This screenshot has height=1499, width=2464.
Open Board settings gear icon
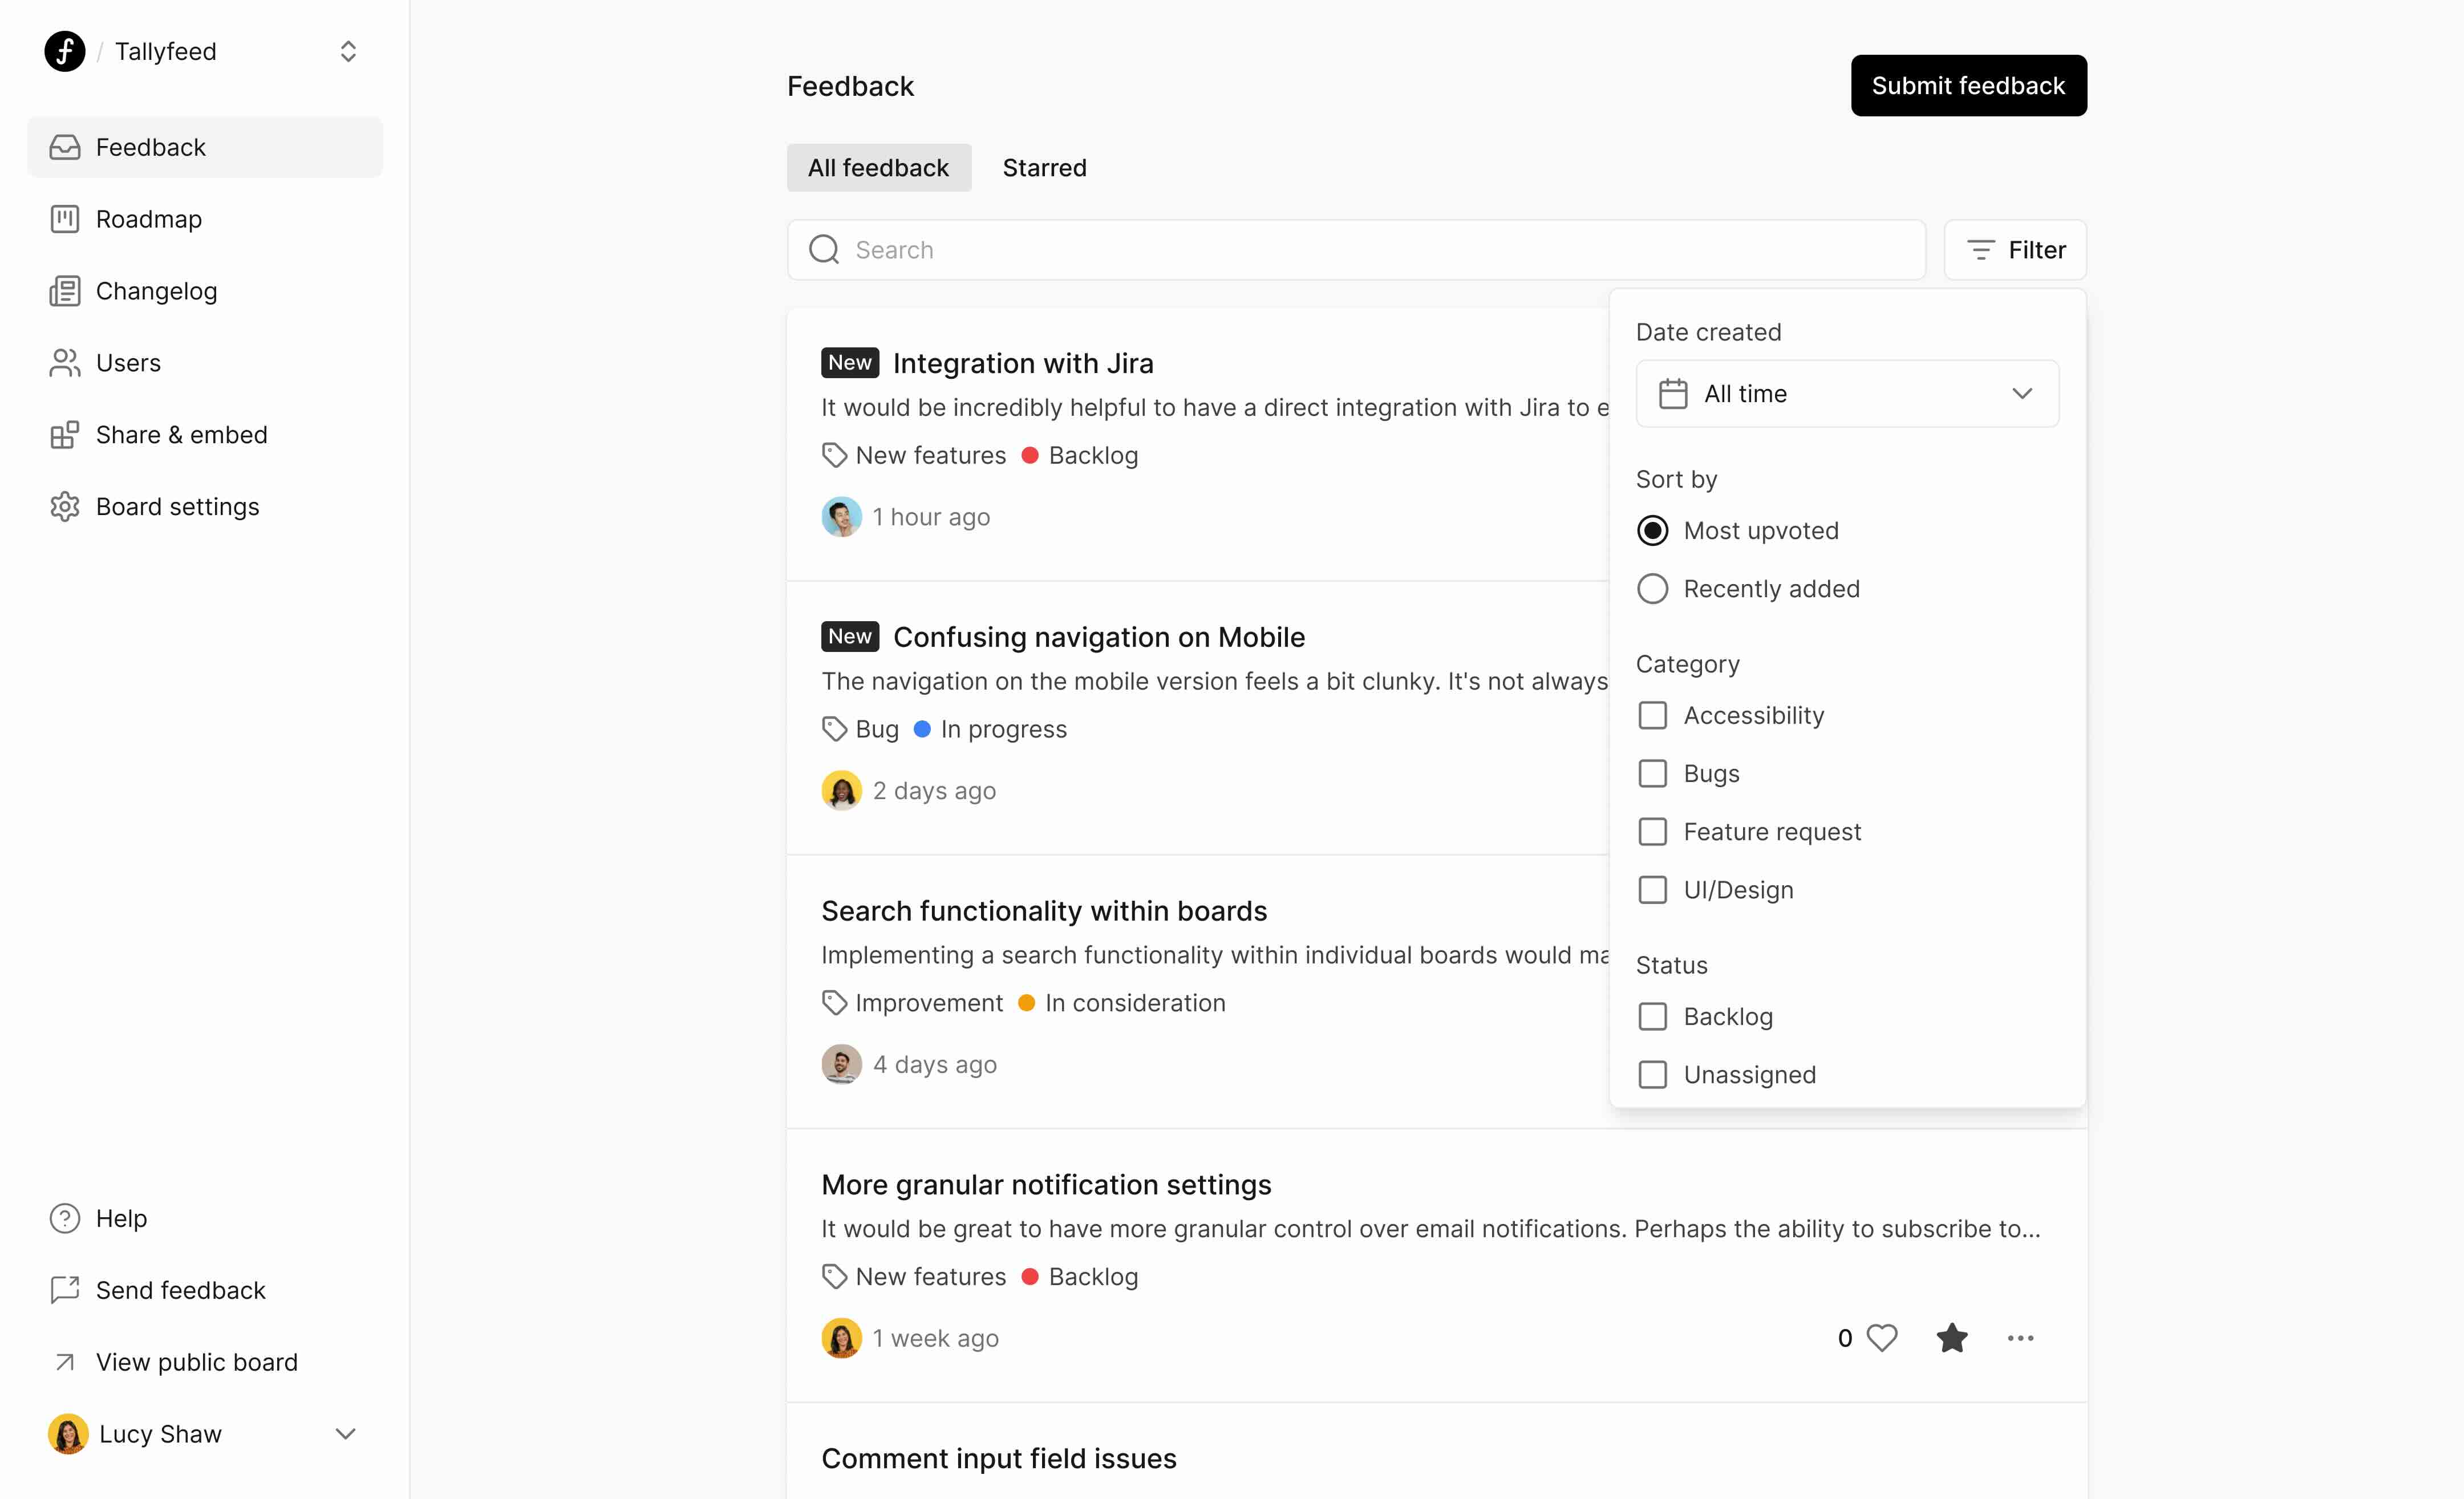[65, 507]
